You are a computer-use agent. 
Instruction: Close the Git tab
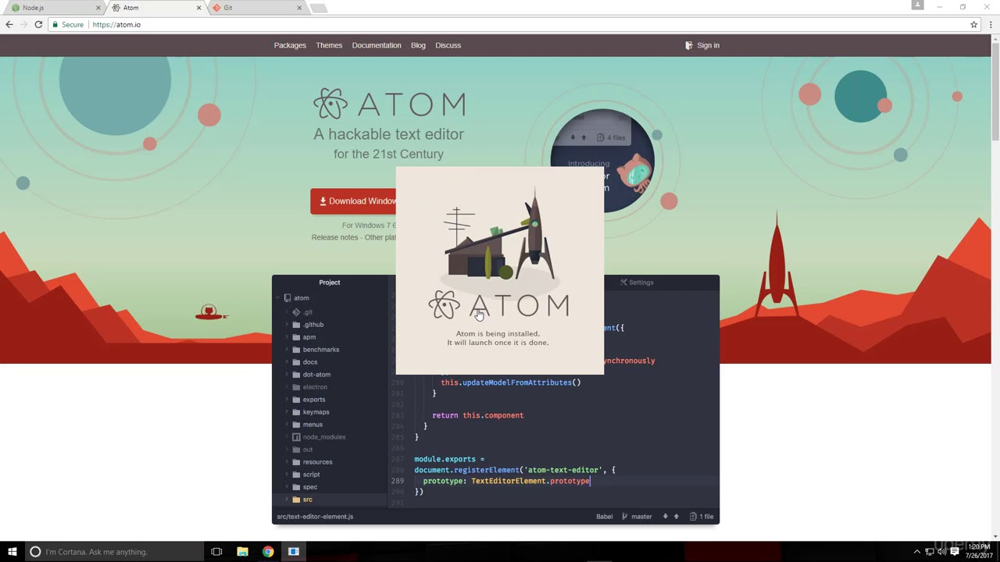click(x=299, y=8)
